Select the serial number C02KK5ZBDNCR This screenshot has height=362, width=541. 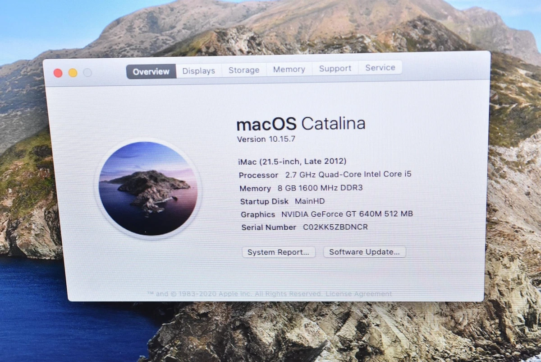point(335,227)
